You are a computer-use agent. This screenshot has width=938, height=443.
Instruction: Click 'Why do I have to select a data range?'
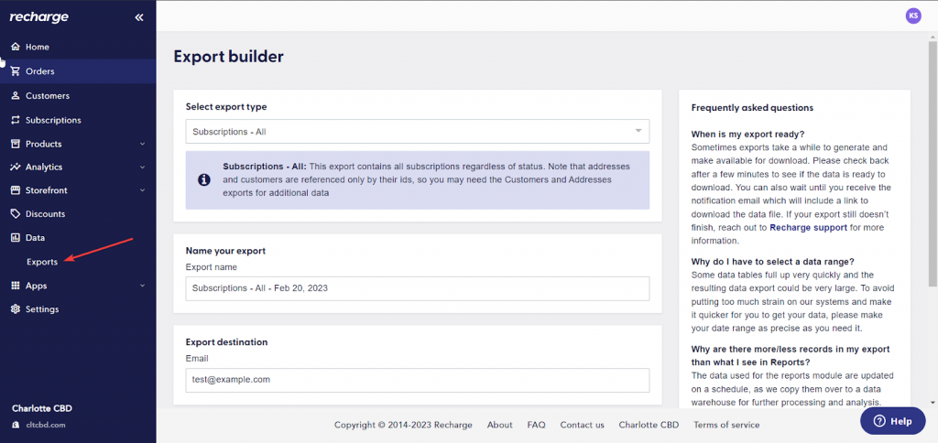click(x=772, y=262)
